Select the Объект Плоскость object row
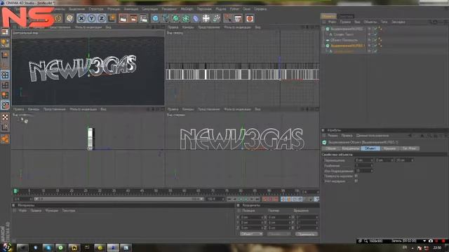Screen dimensions: 449x252 coord(344,41)
